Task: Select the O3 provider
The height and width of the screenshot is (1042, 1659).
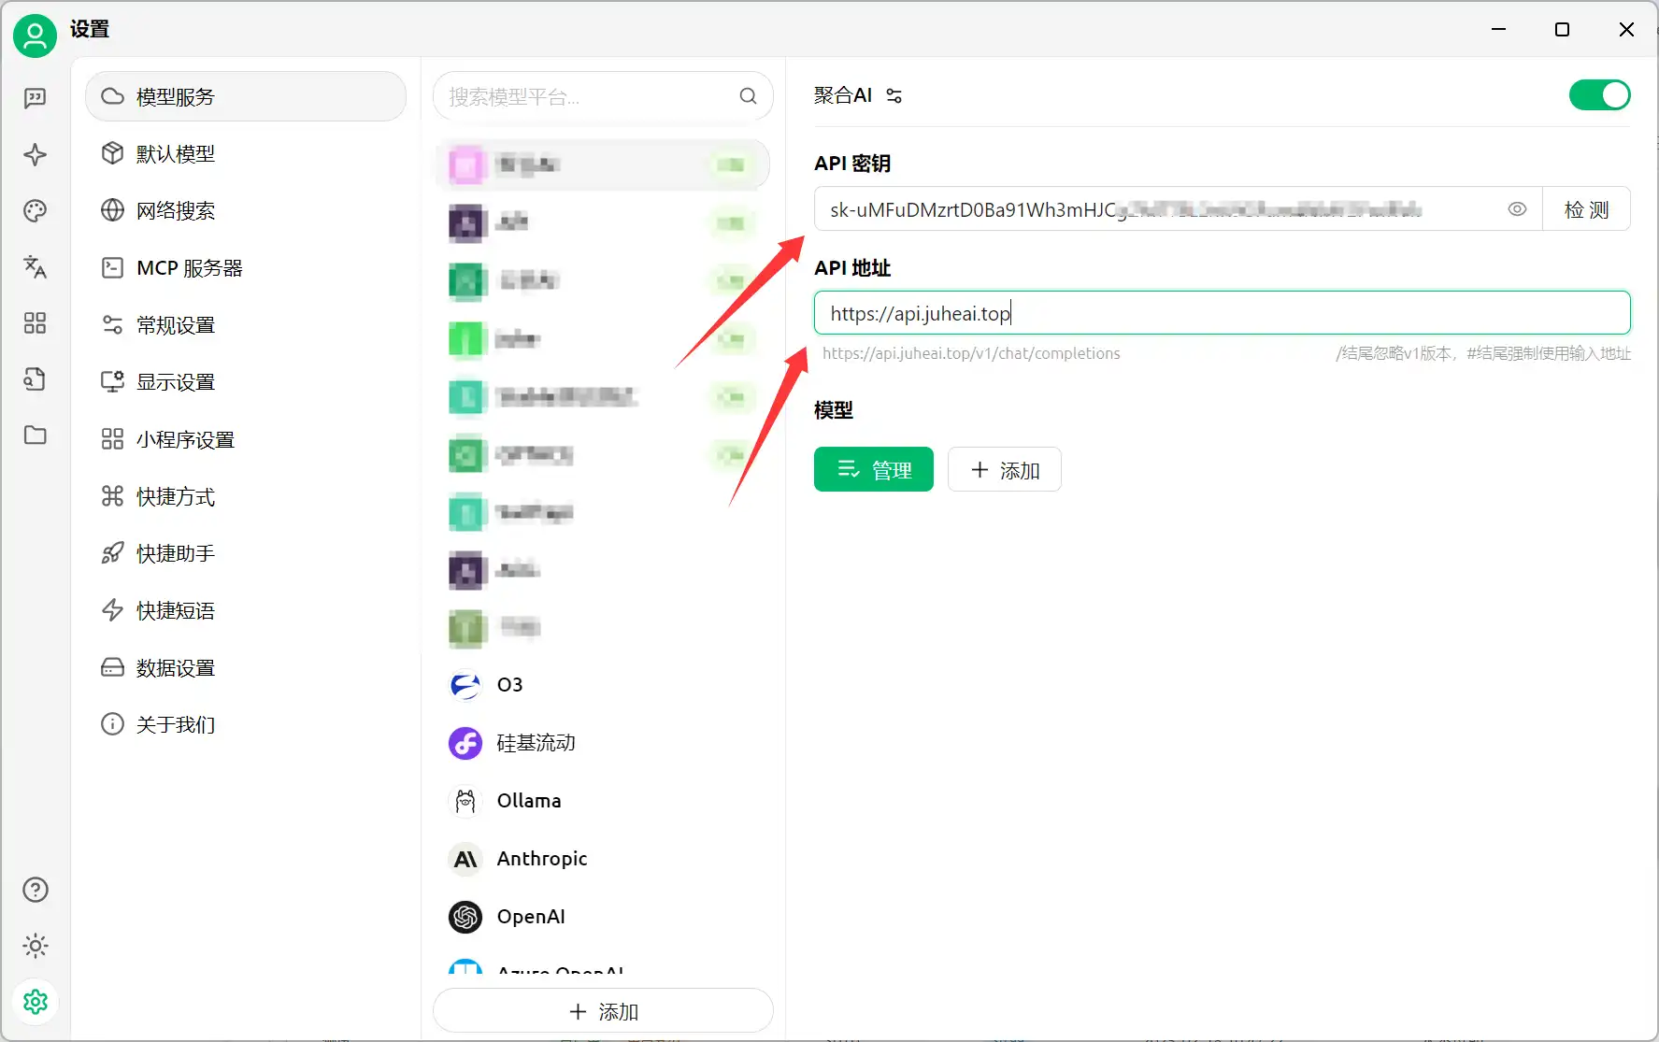Action: [x=603, y=685]
